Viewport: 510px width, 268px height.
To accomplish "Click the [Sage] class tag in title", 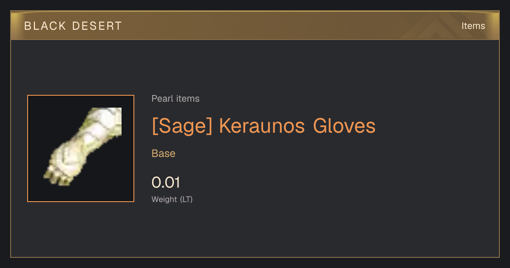I will pyautogui.click(x=182, y=126).
